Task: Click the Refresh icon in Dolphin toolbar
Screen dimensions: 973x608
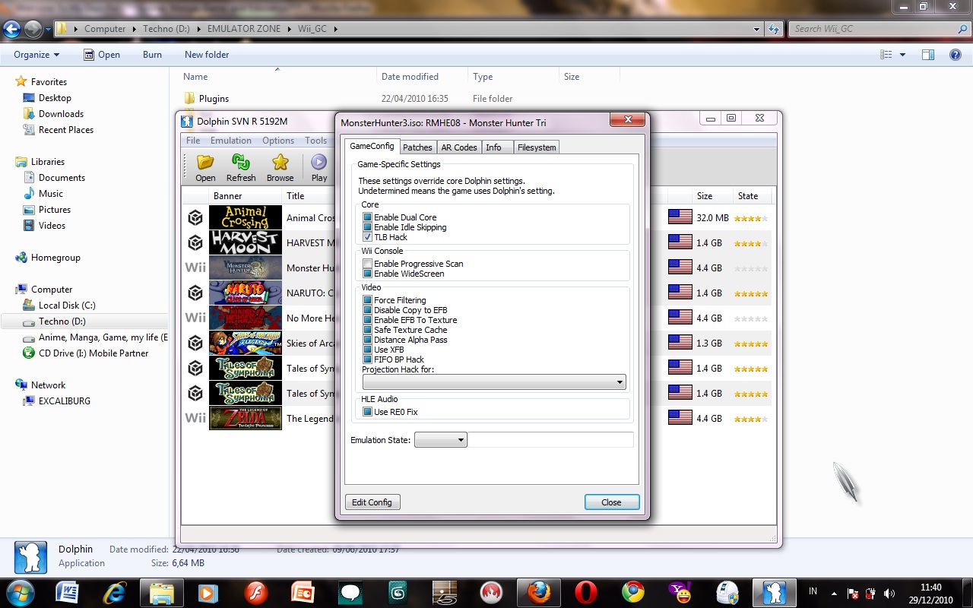Action: tap(241, 167)
